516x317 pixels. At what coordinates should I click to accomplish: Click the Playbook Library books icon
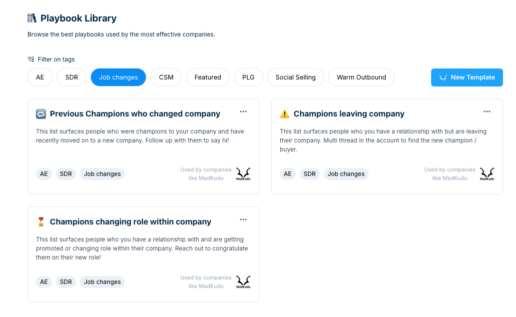click(32, 18)
